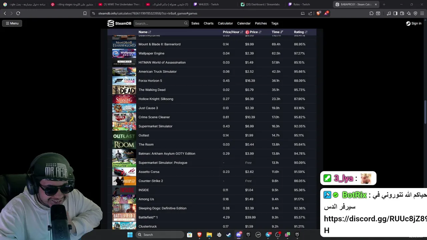The height and width of the screenshot is (240, 427).
Task: Open Hollow Knight: Silksong link
Action: pos(156,99)
